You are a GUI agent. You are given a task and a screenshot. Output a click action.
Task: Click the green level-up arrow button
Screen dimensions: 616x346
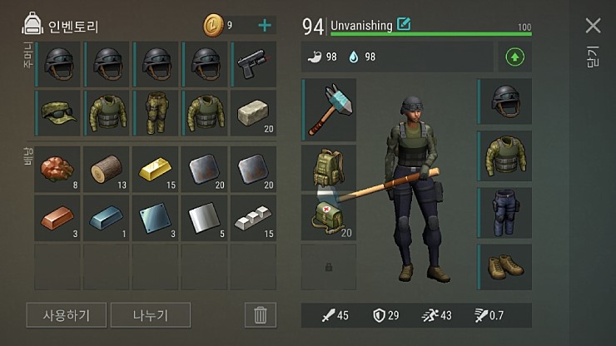point(514,57)
